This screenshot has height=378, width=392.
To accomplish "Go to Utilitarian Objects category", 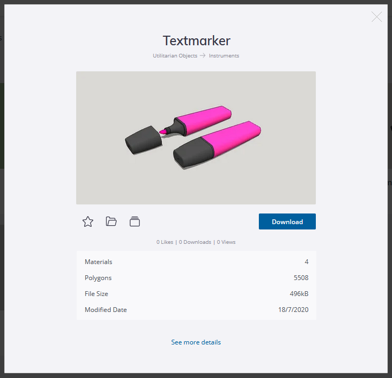I will 175,55.
